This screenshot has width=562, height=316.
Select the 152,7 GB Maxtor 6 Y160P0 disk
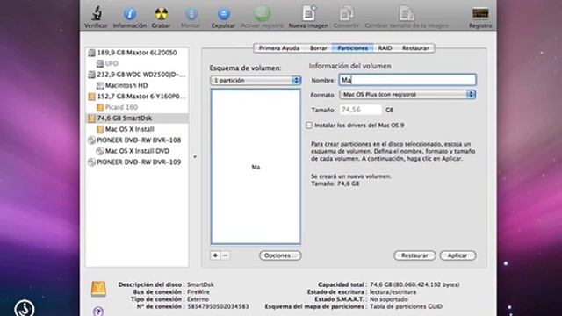(x=137, y=97)
